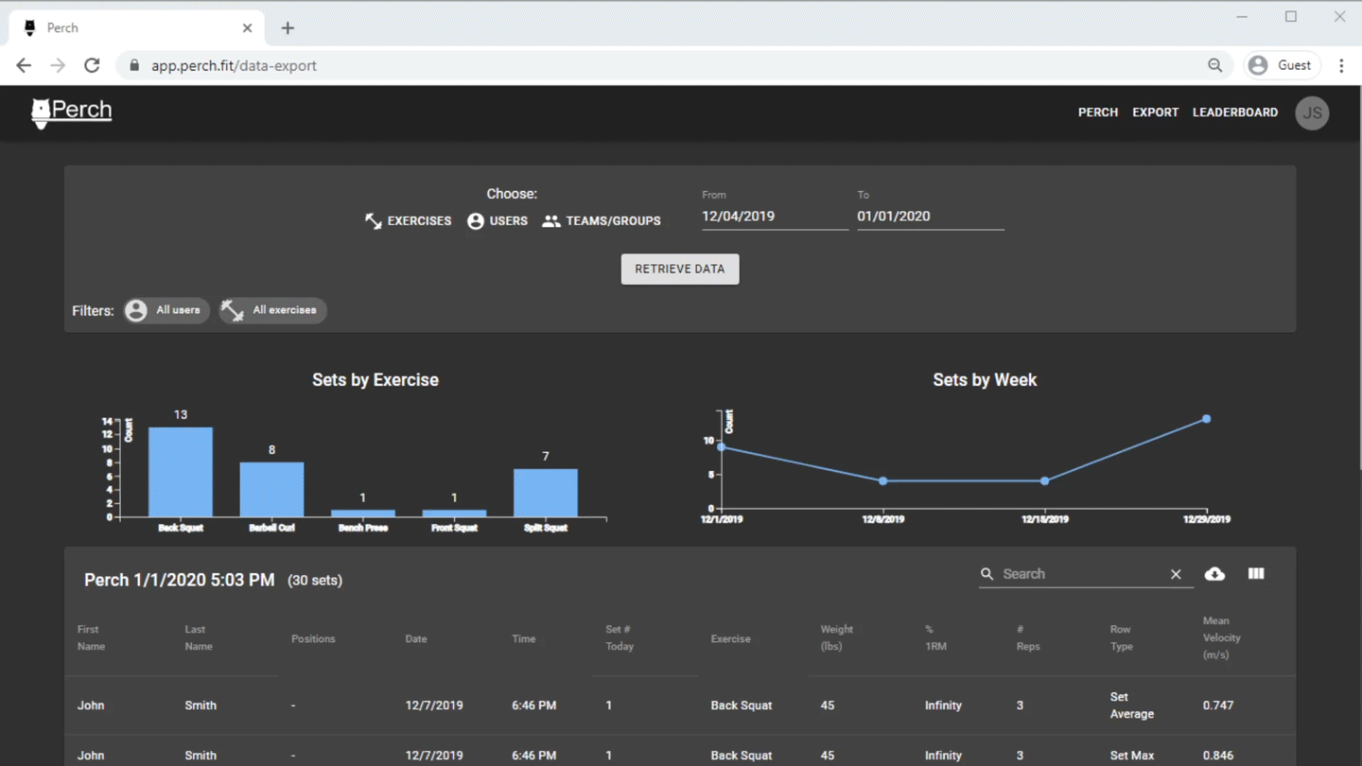
Task: Open the LEADERBOARD nav item
Action: click(1235, 113)
